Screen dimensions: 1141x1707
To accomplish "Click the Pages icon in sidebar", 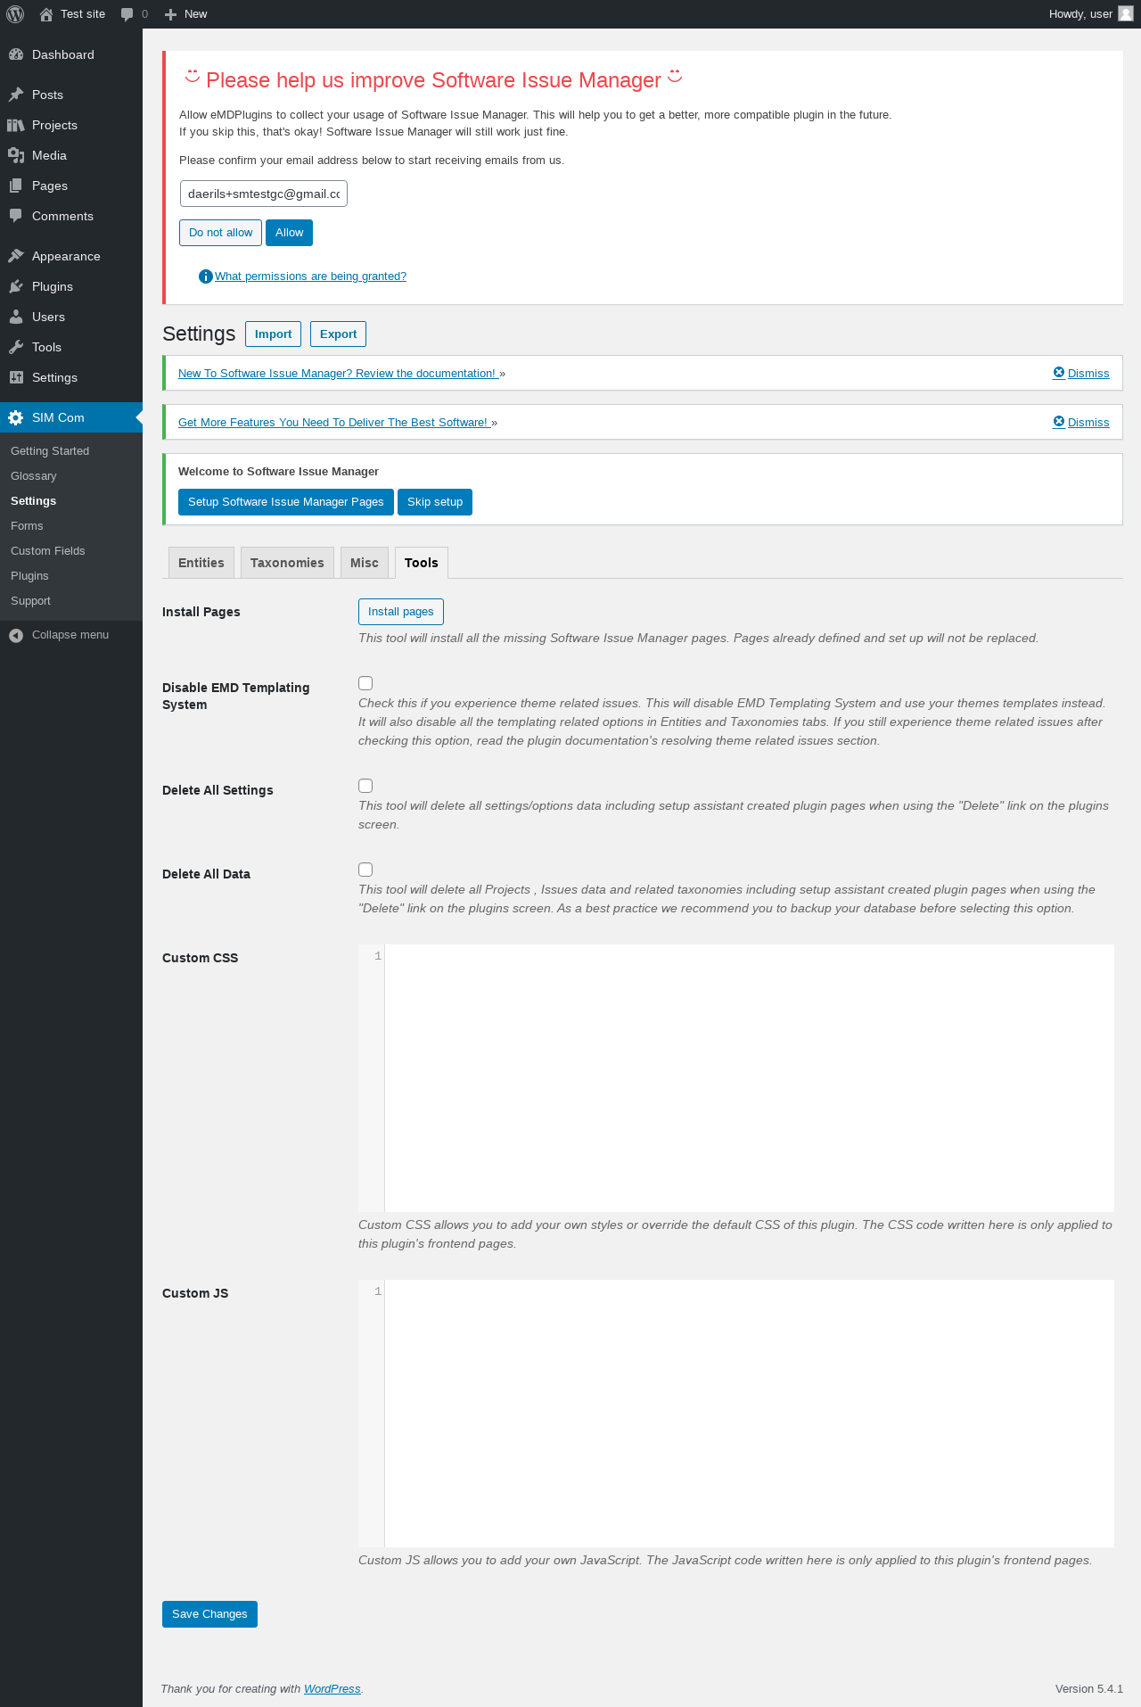I will click(16, 186).
